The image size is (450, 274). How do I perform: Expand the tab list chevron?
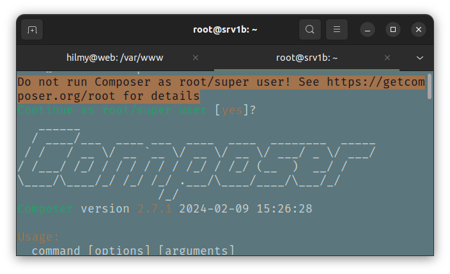[x=420, y=58]
